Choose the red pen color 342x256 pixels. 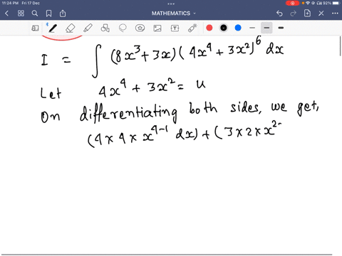coord(209,28)
